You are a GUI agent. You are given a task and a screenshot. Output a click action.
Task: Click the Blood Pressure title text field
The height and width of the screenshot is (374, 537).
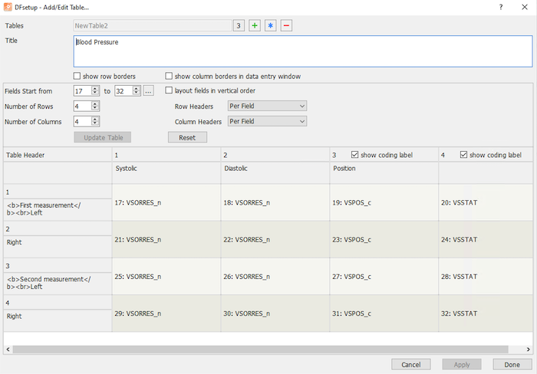pyautogui.click(x=303, y=51)
